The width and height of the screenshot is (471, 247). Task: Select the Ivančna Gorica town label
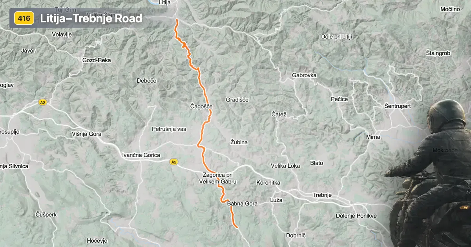point(141,155)
